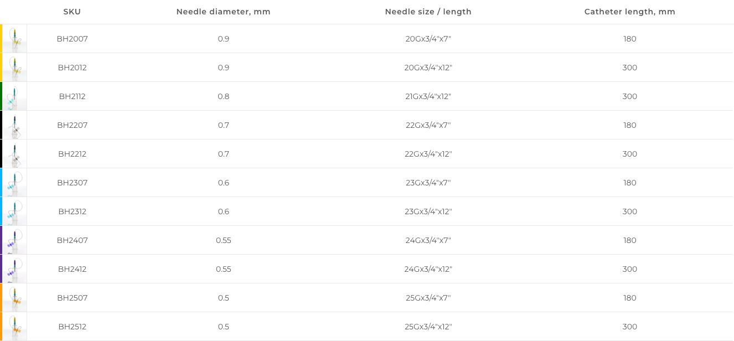This screenshot has width=734, height=341.
Task: Select the BH2212 SKU text
Action: pos(72,154)
